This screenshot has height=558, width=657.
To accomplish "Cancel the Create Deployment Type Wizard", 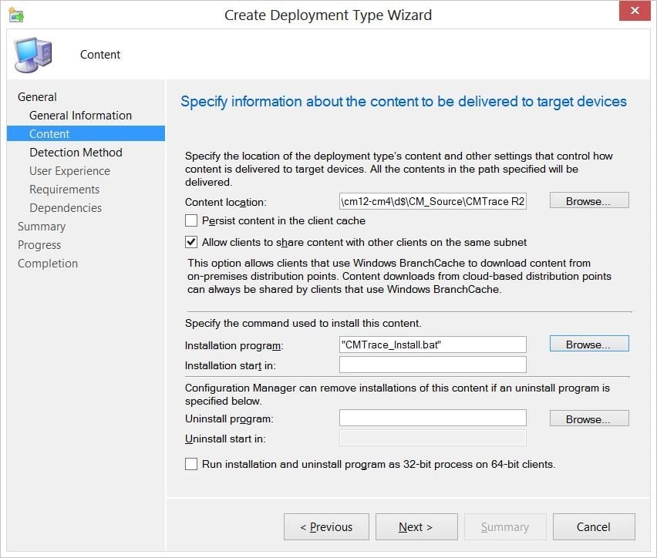I will click(594, 526).
